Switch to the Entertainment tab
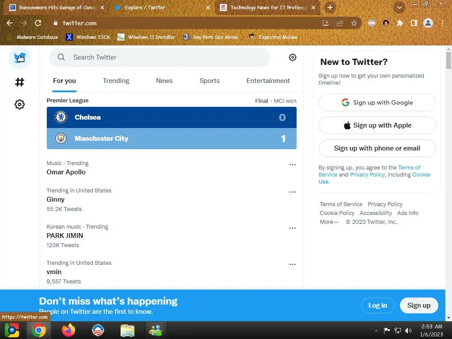Image resolution: width=452 pixels, height=339 pixels. pyautogui.click(x=268, y=81)
